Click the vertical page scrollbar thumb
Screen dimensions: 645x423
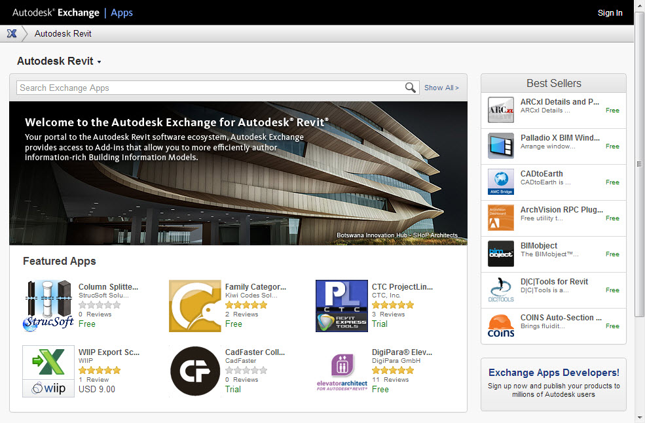(x=639, y=164)
